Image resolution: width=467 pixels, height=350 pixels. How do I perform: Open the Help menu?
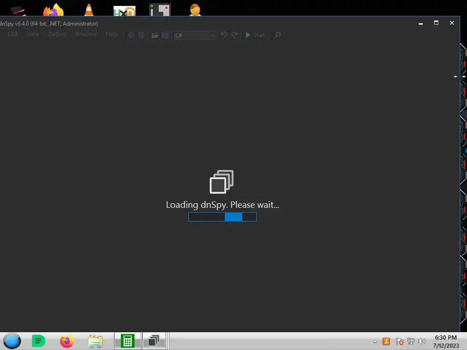[112, 34]
